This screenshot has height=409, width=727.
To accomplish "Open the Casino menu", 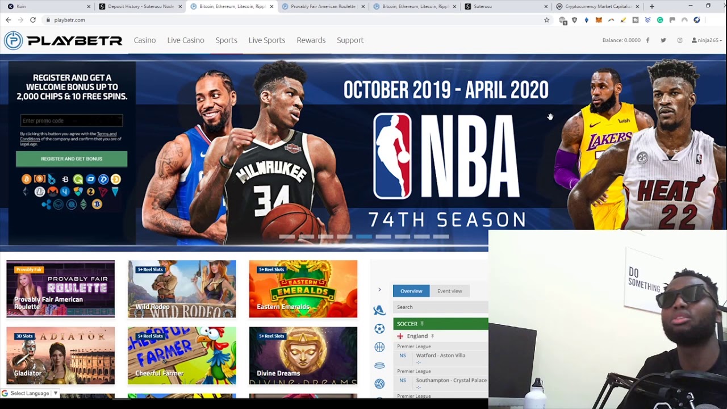I will pos(145,40).
